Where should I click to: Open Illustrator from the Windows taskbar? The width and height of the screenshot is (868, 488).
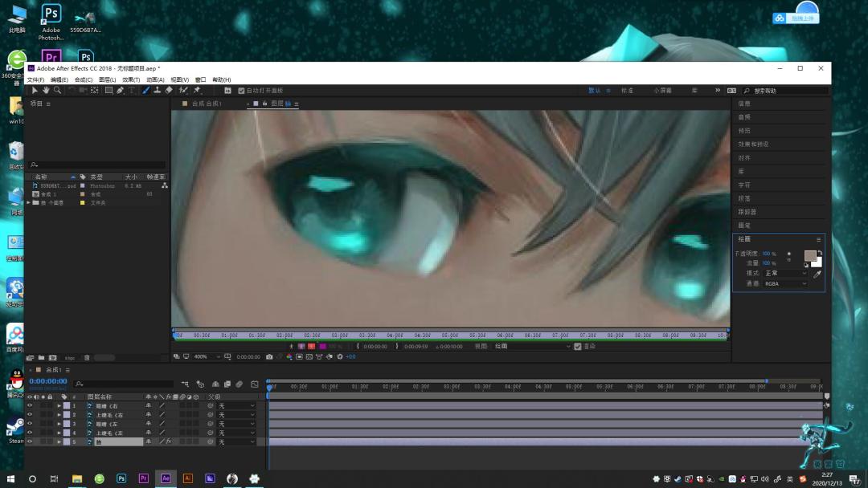tap(187, 478)
